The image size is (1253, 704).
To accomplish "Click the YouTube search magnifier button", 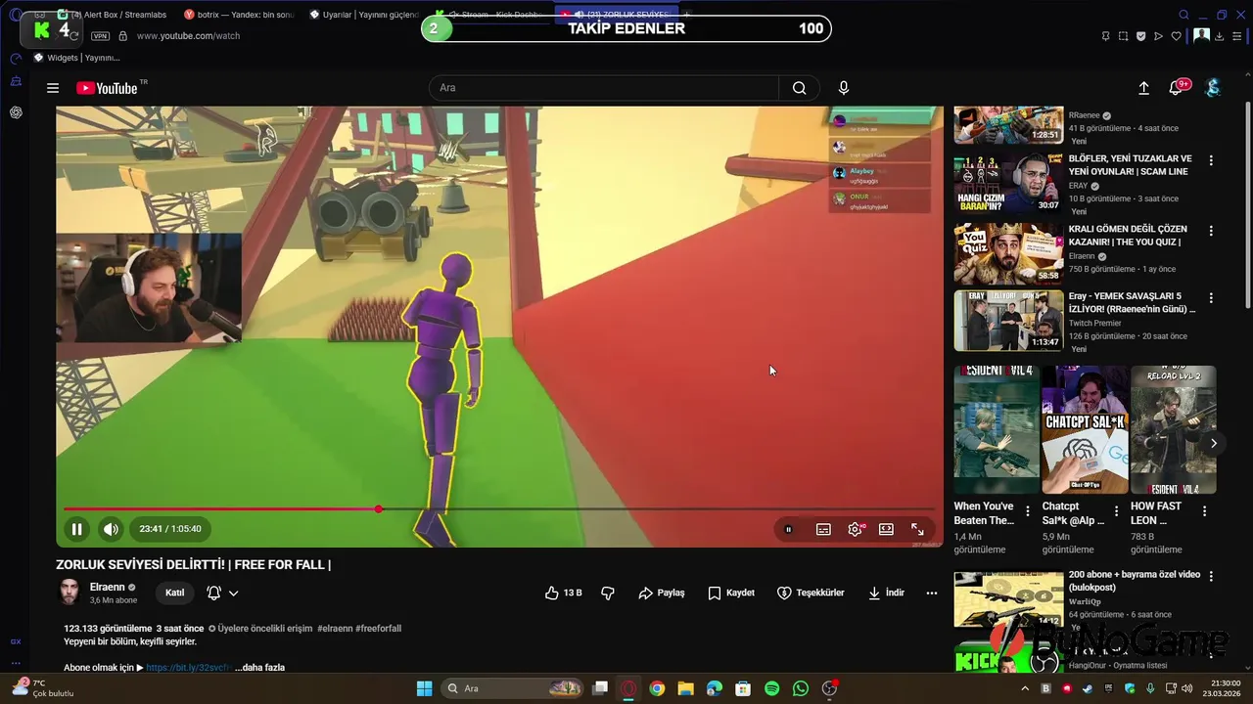I will 800,88.
